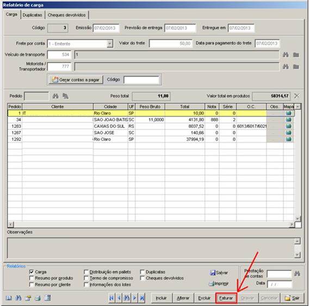309x306 pixels.
Task: Click the X icon beside Valor total em produtos
Action: pos(296,96)
